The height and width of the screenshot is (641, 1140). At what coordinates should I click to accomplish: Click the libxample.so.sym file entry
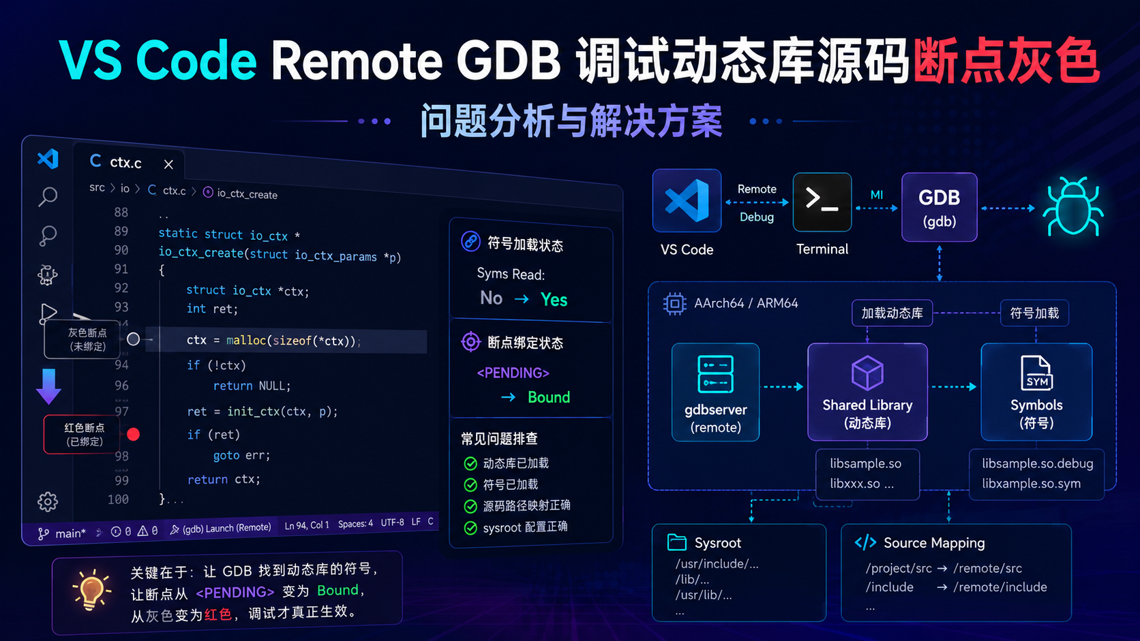(x=1031, y=484)
